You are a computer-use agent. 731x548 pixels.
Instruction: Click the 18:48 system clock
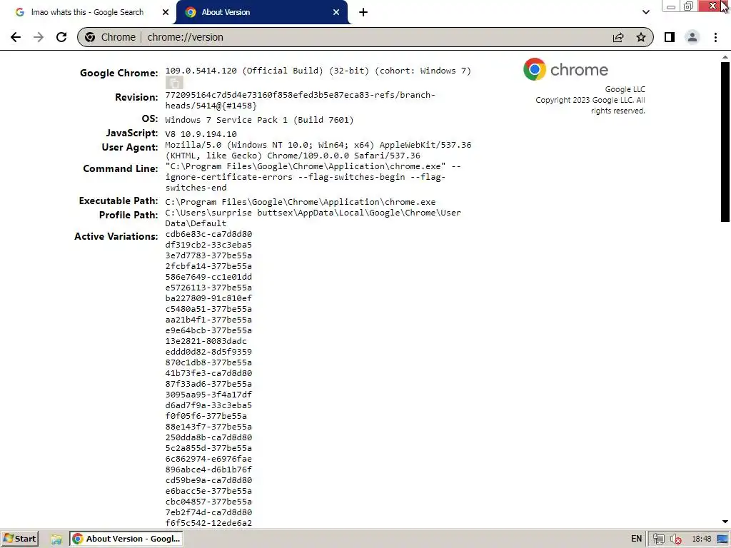click(x=702, y=539)
